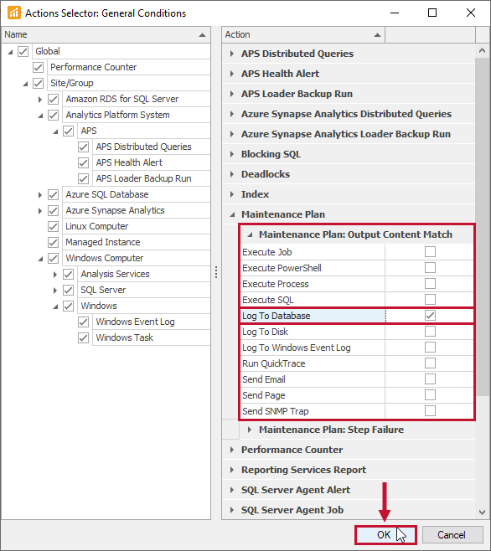Select the Execute SQL action row
Viewport: 491px width, 551px height.
coord(357,300)
